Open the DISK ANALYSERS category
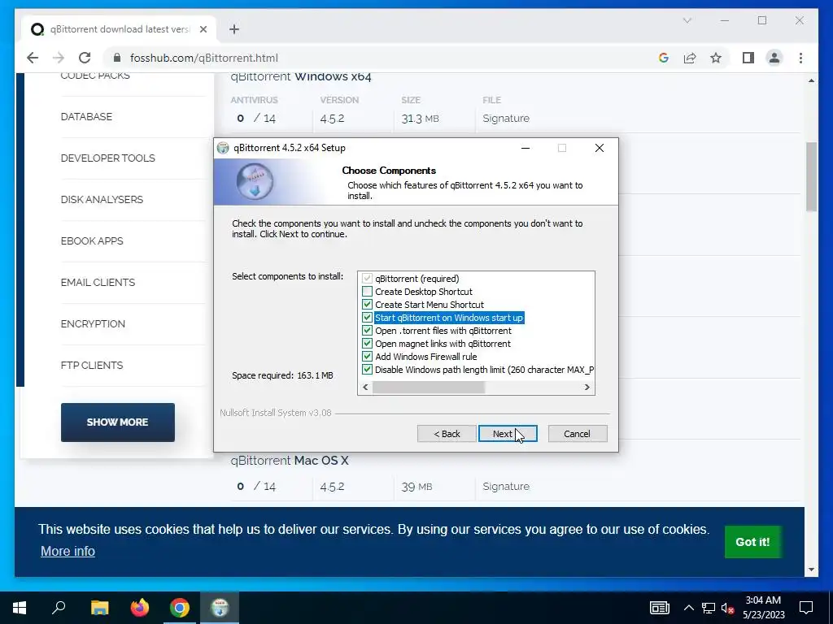 click(x=102, y=200)
